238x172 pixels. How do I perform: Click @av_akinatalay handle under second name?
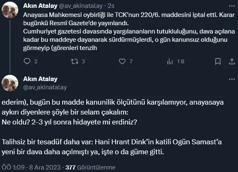[x=45, y=87]
